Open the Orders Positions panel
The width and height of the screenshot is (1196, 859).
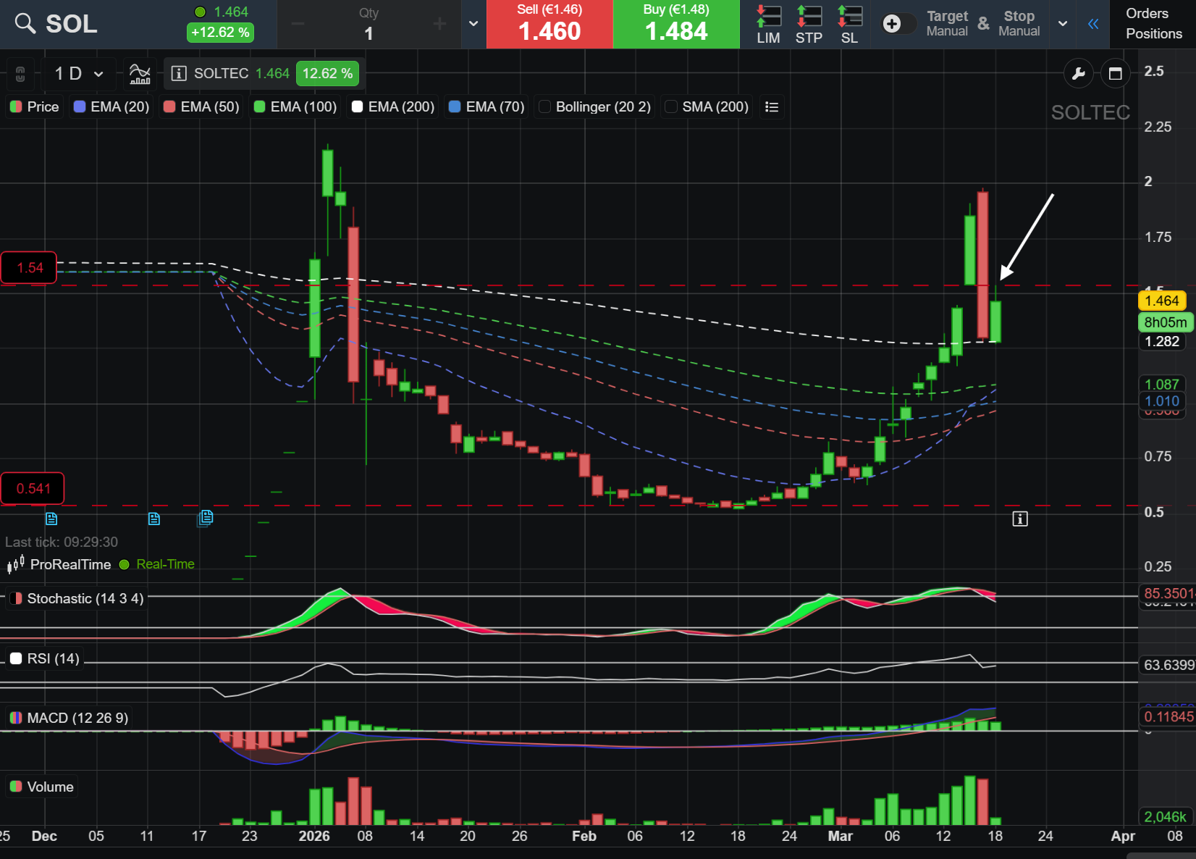[1153, 24]
